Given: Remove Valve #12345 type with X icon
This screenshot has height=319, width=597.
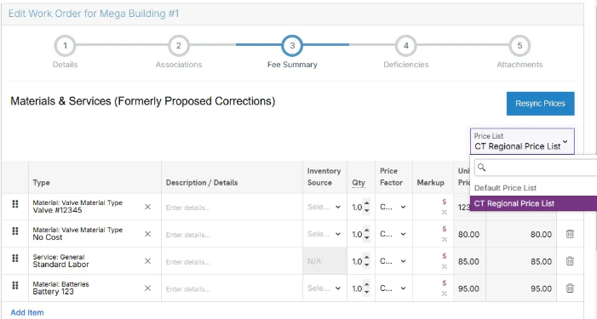Looking at the screenshot, I should tap(147, 207).
